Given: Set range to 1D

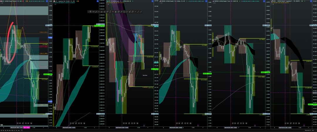Looking at the screenshot, I should (x=1, y=130).
